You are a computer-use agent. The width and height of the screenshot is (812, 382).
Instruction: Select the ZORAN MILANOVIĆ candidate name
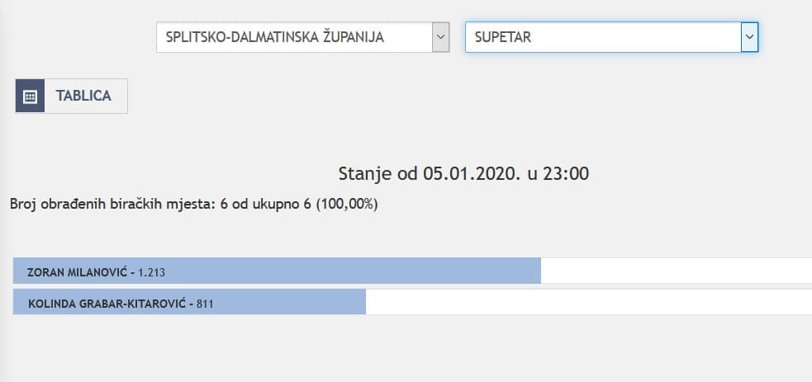(78, 271)
